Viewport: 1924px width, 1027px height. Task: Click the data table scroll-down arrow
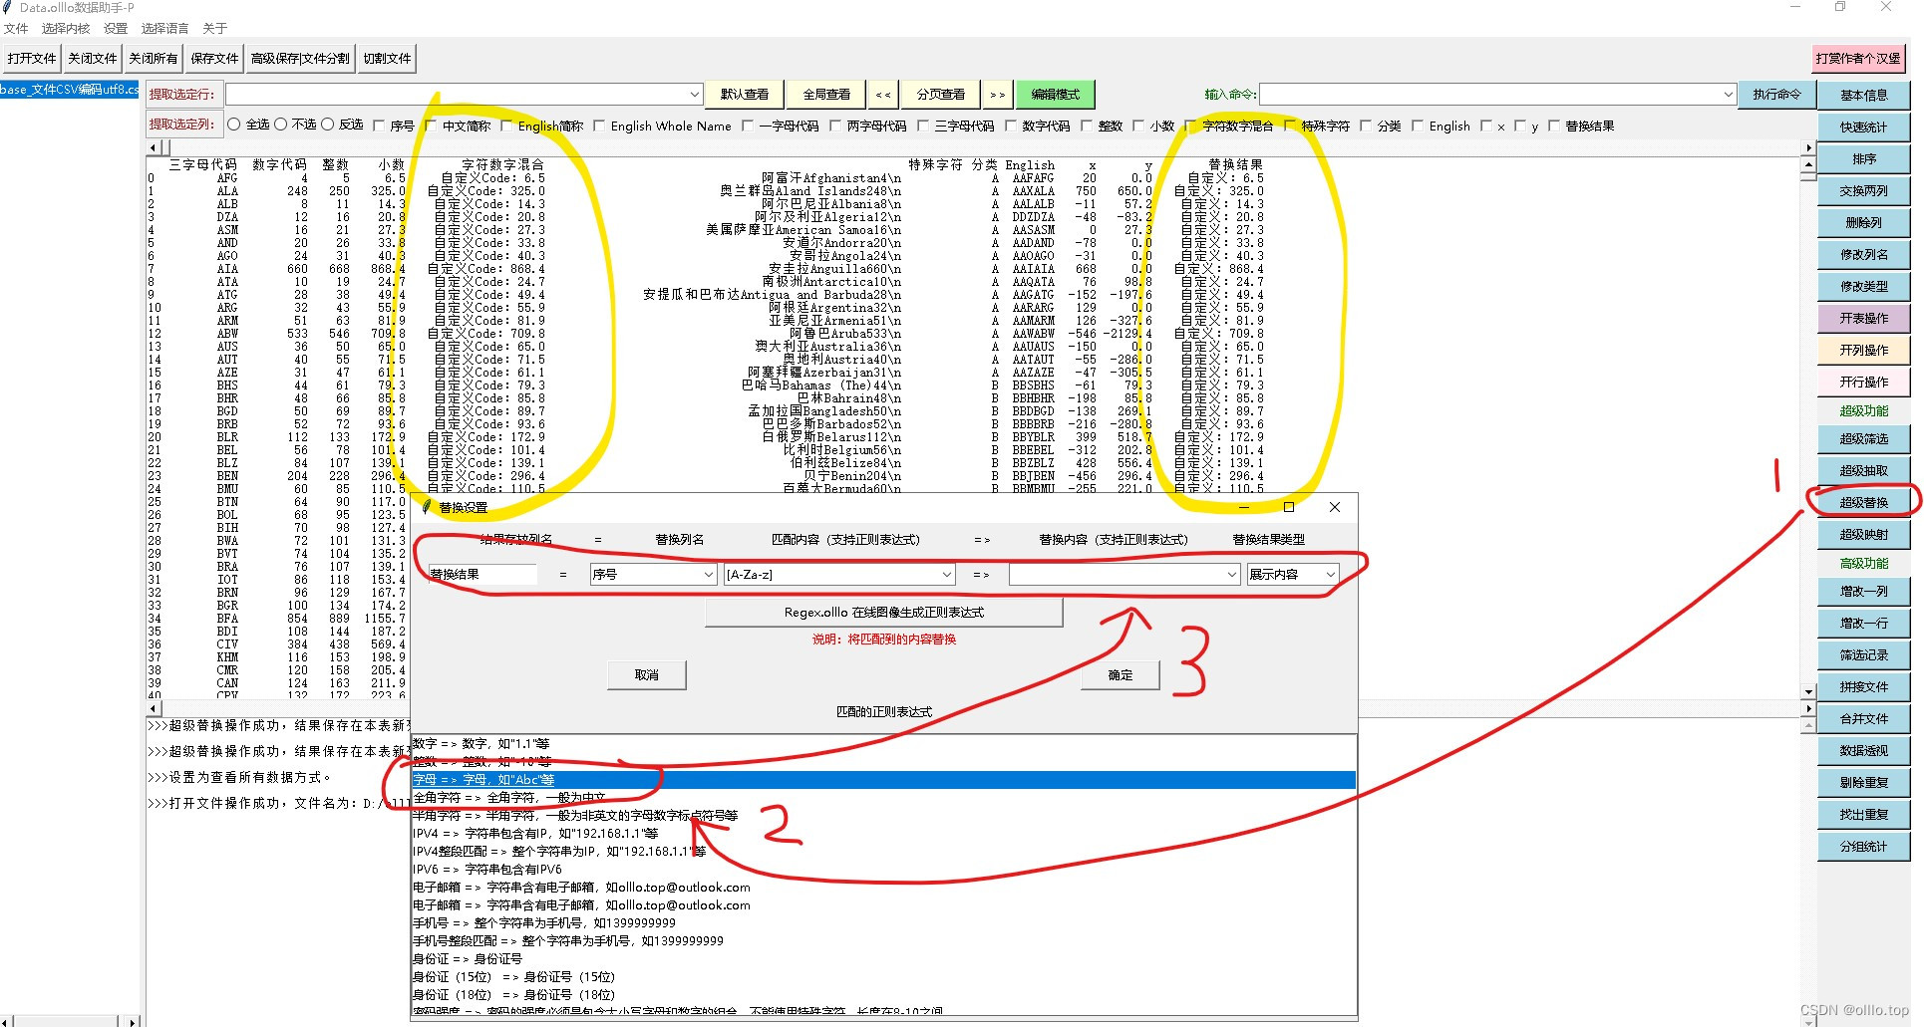coord(1808,692)
